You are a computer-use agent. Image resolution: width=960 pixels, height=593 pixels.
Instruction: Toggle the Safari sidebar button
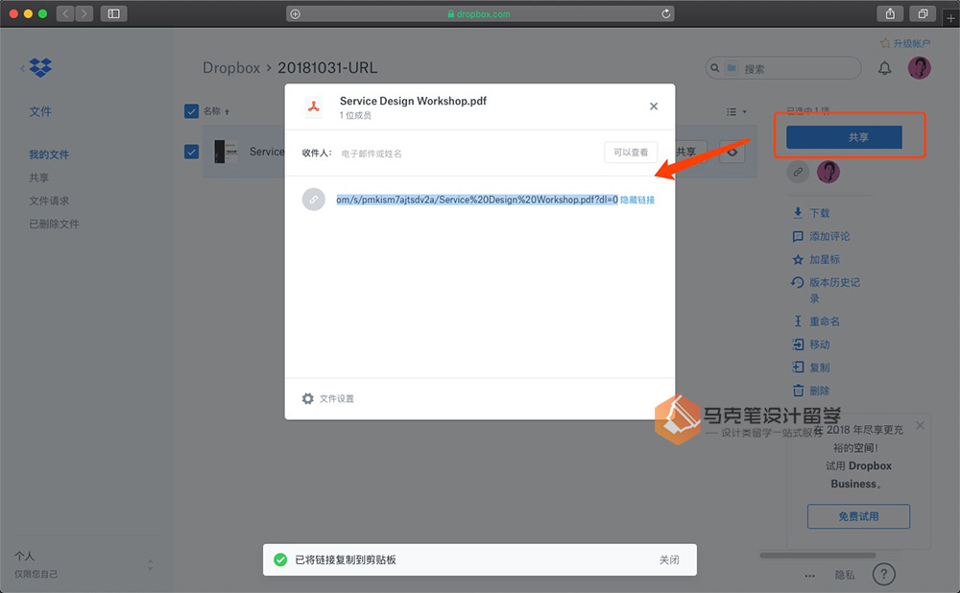click(x=114, y=13)
